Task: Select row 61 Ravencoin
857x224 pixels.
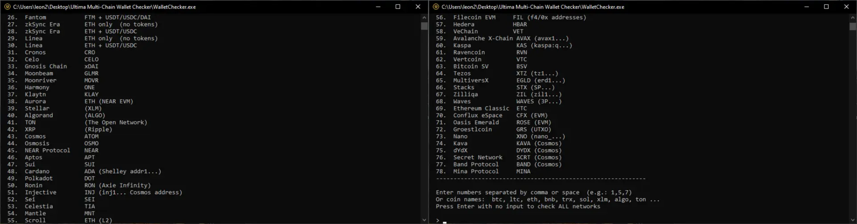Action: point(482,53)
